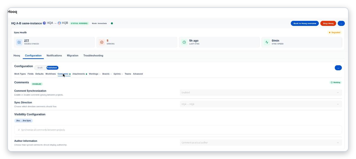Open the Work Types sub-tab

(20, 74)
